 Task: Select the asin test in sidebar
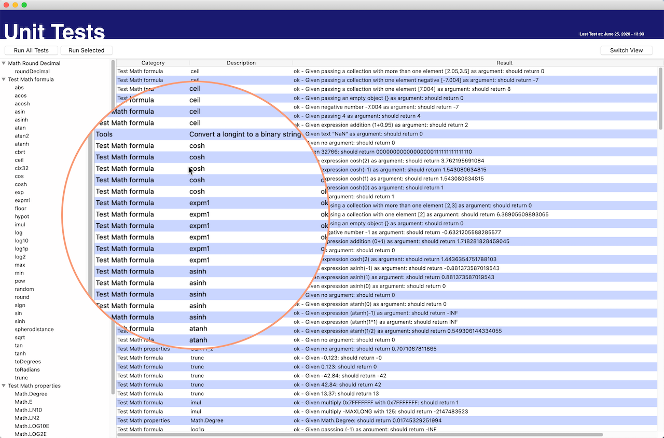[x=20, y=112]
